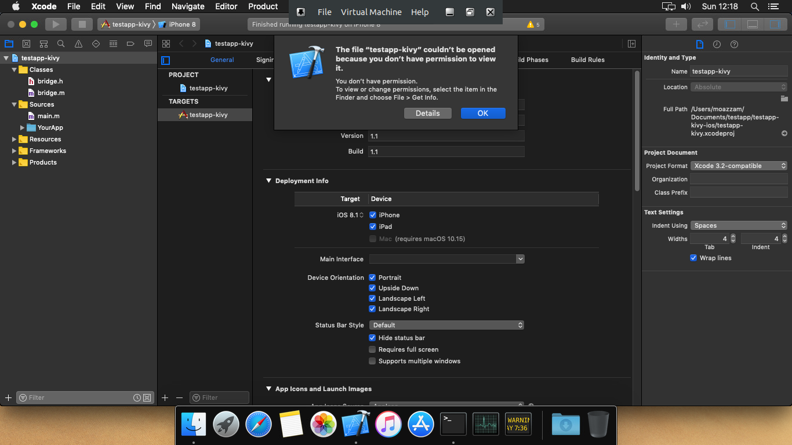Open Status Bar Style dropdown
This screenshot has height=445, width=792.
pos(446,325)
